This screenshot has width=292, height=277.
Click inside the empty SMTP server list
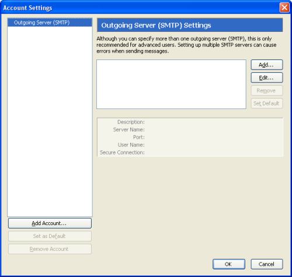pos(171,85)
